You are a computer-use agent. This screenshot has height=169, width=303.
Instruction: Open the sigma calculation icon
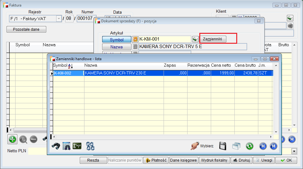coord(77,146)
